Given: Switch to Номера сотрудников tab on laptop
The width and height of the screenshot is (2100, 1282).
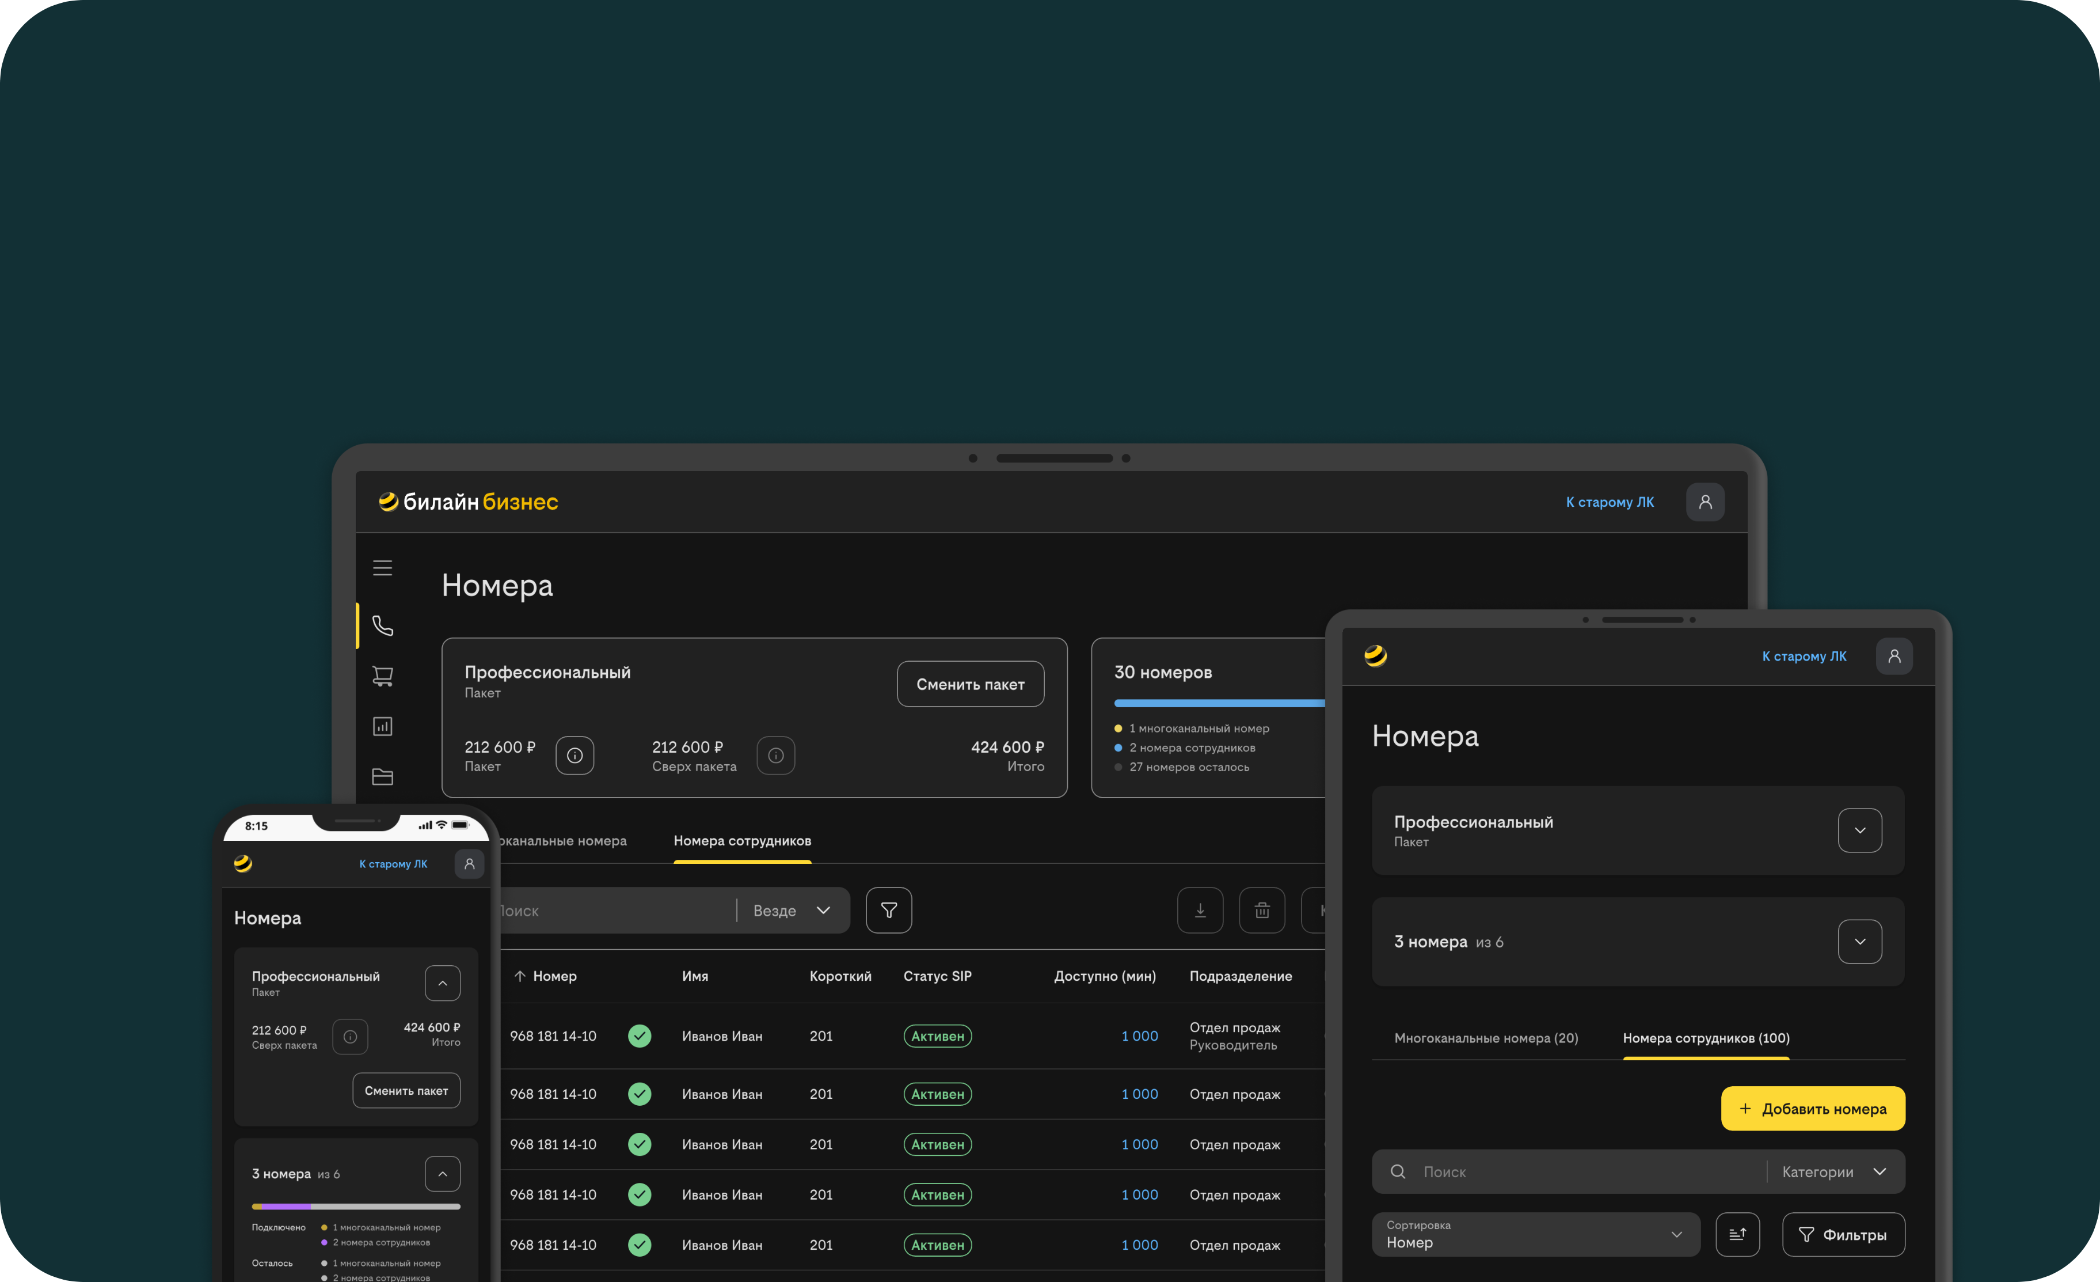Looking at the screenshot, I should coord(743,840).
